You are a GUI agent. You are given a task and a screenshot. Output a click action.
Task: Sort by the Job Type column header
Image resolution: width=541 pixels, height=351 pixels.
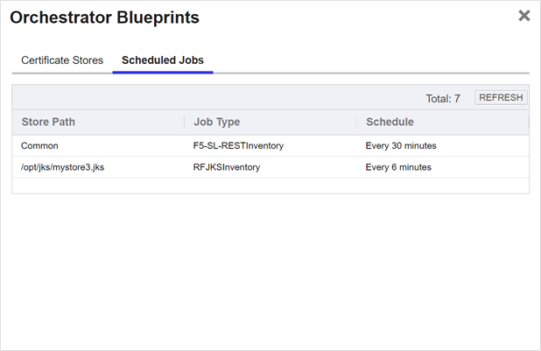216,122
